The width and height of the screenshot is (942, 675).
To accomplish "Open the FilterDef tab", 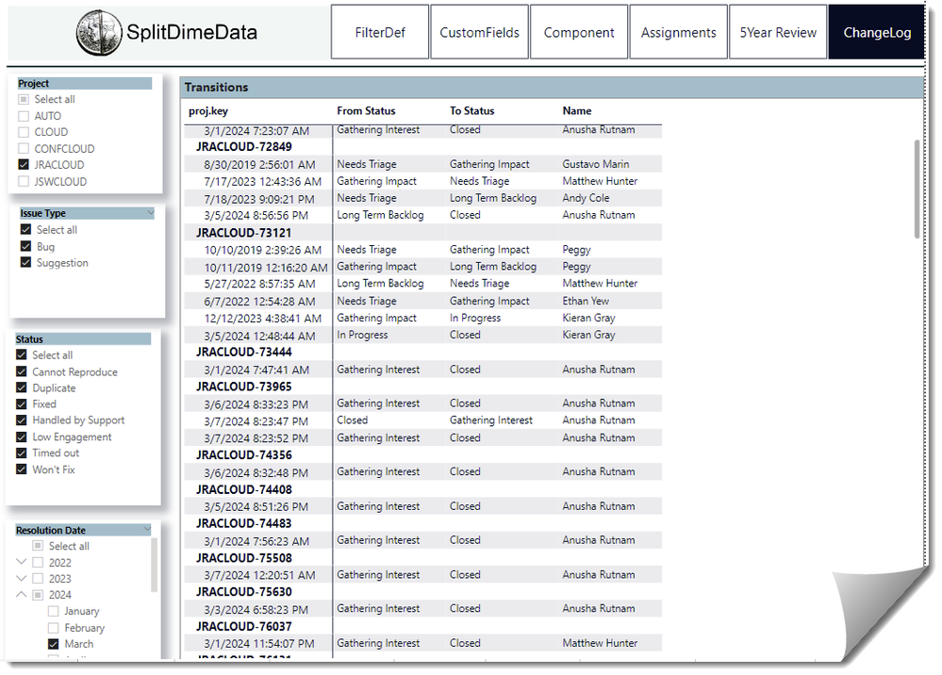I will point(380,32).
